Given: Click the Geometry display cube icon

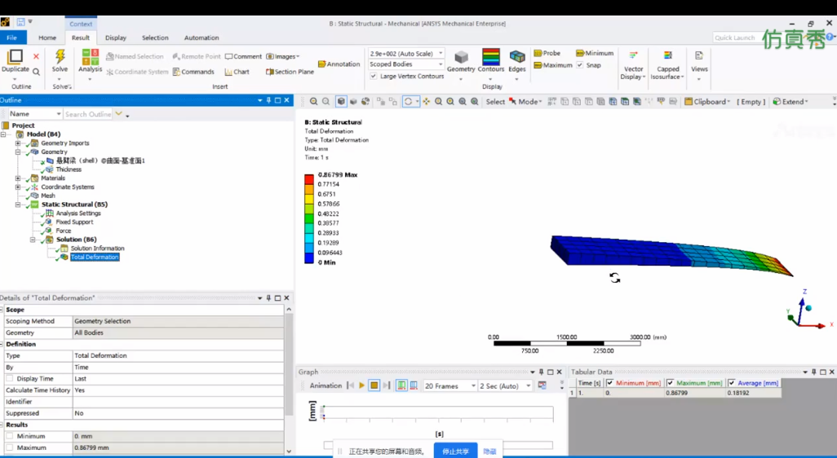Looking at the screenshot, I should pyautogui.click(x=461, y=57).
